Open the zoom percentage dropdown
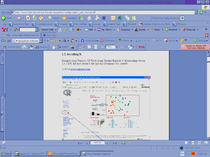 pos(116,47)
